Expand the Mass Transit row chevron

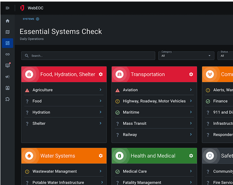191,123
